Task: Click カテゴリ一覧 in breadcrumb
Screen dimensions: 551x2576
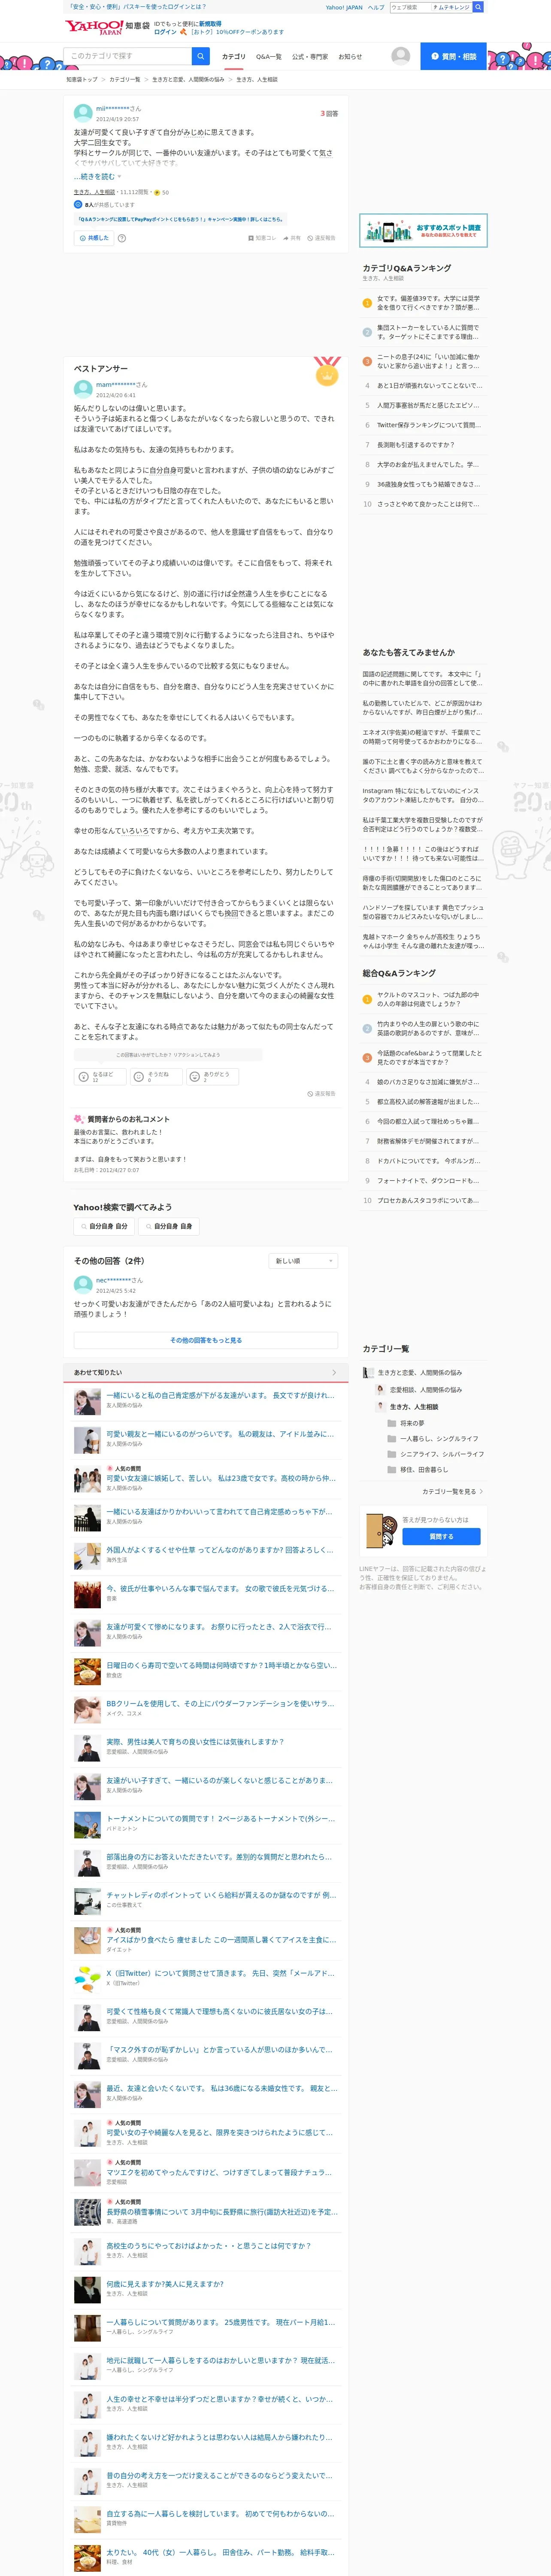Action: point(125,79)
